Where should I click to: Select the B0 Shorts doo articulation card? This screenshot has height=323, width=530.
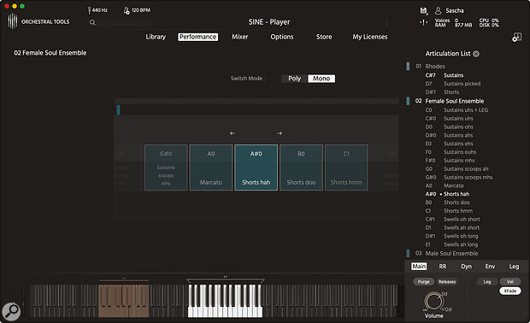(301, 167)
